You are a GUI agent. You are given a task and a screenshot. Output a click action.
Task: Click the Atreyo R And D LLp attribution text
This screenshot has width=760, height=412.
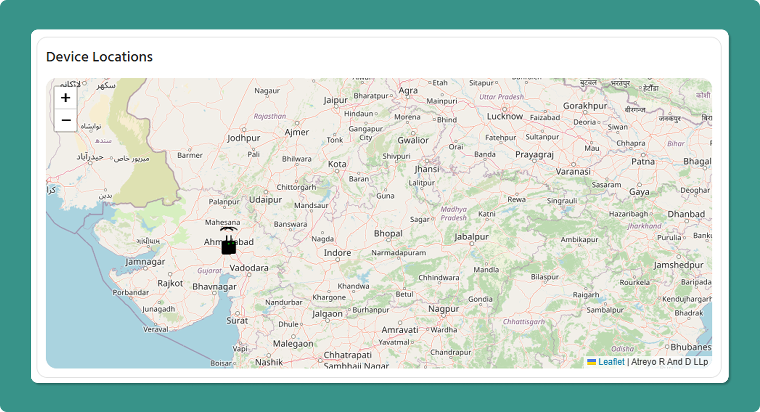(x=669, y=362)
